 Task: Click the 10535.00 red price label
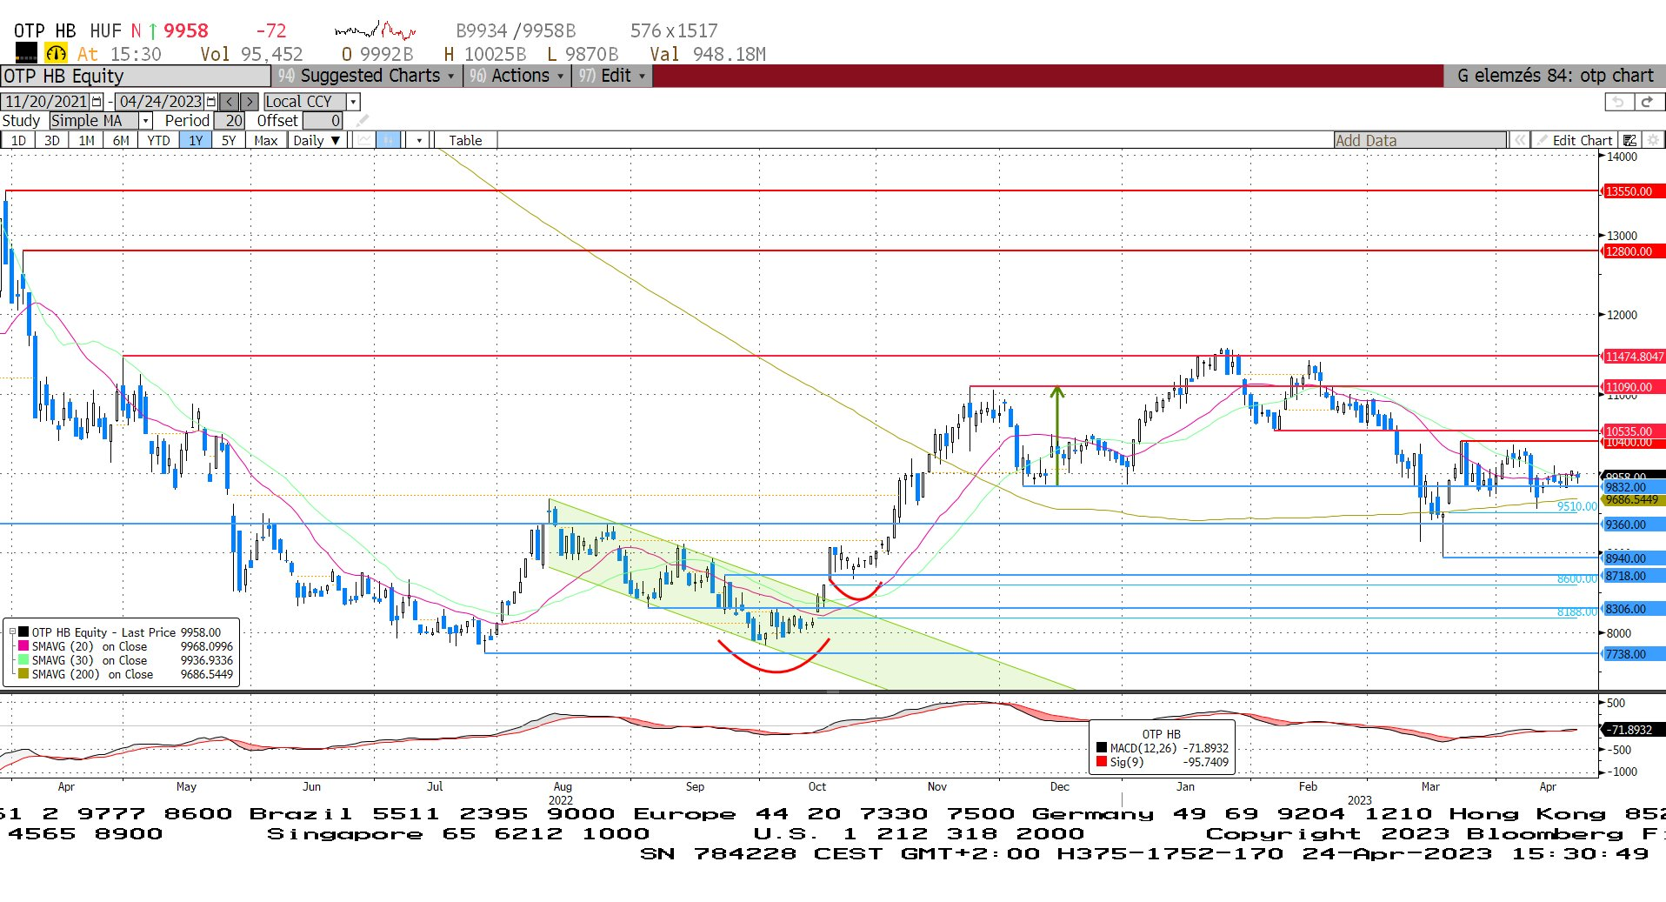[x=1632, y=431]
